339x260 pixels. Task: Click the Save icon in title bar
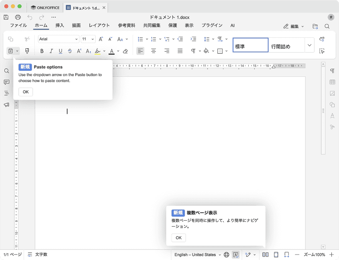[x=6, y=17]
